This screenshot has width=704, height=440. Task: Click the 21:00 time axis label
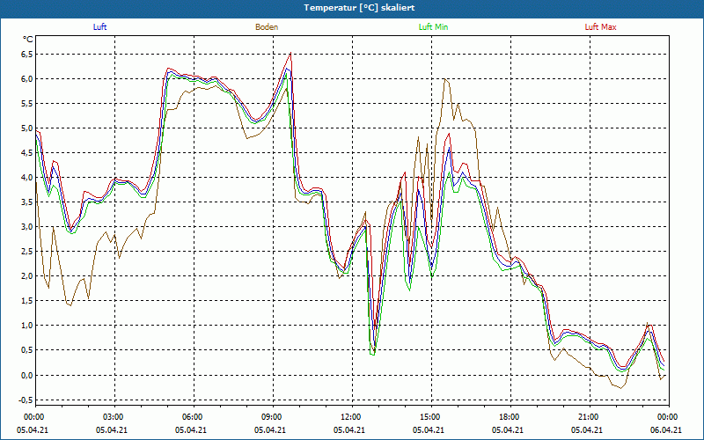[587, 417]
